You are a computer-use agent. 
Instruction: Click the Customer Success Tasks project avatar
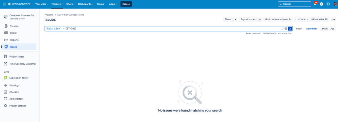[6, 17]
